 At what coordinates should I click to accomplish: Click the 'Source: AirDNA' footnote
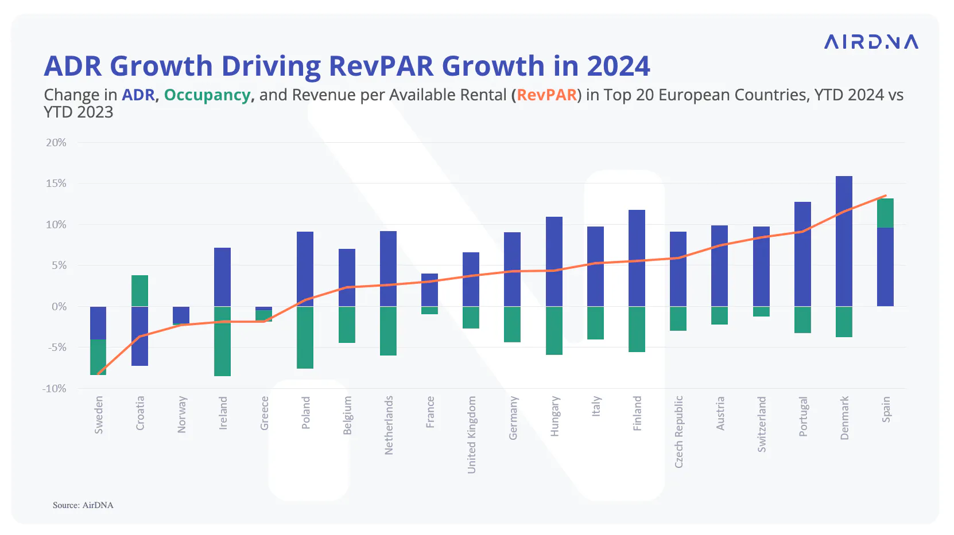point(83,505)
